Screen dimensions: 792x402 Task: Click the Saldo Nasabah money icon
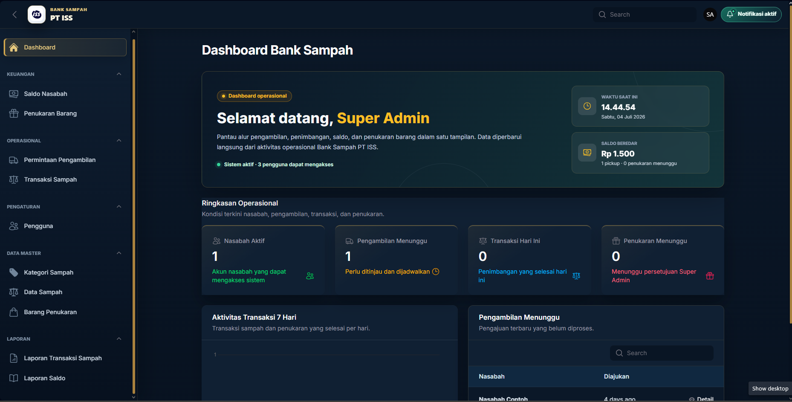click(14, 94)
